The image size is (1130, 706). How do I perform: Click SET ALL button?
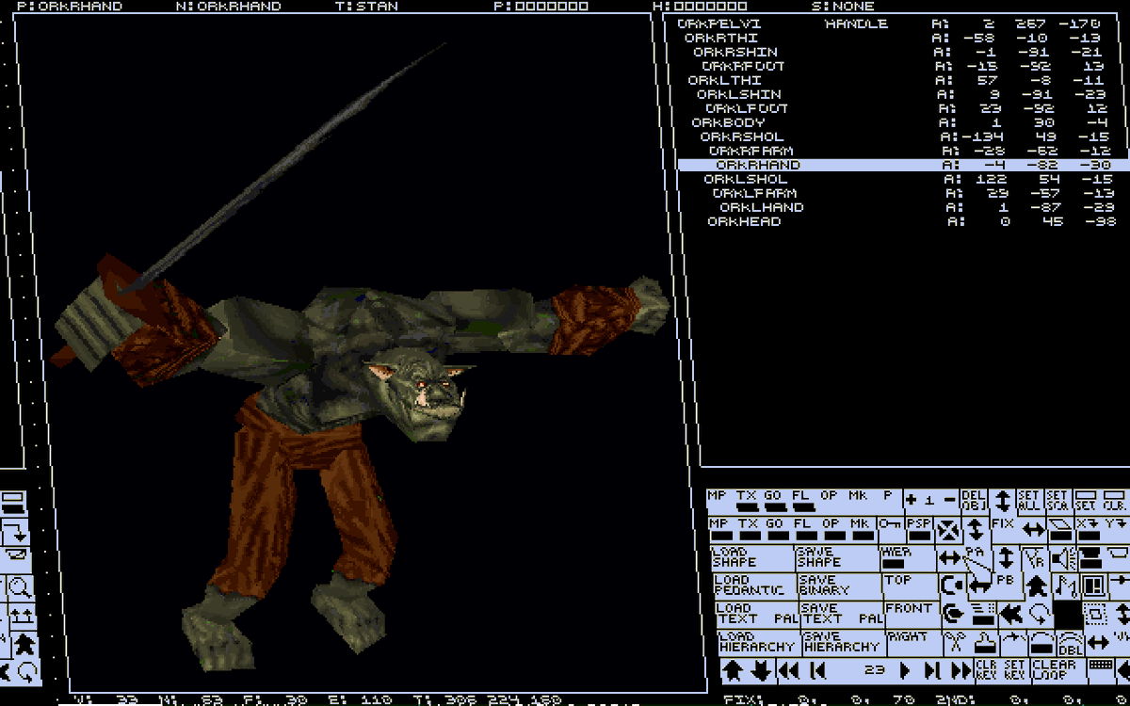[1029, 500]
